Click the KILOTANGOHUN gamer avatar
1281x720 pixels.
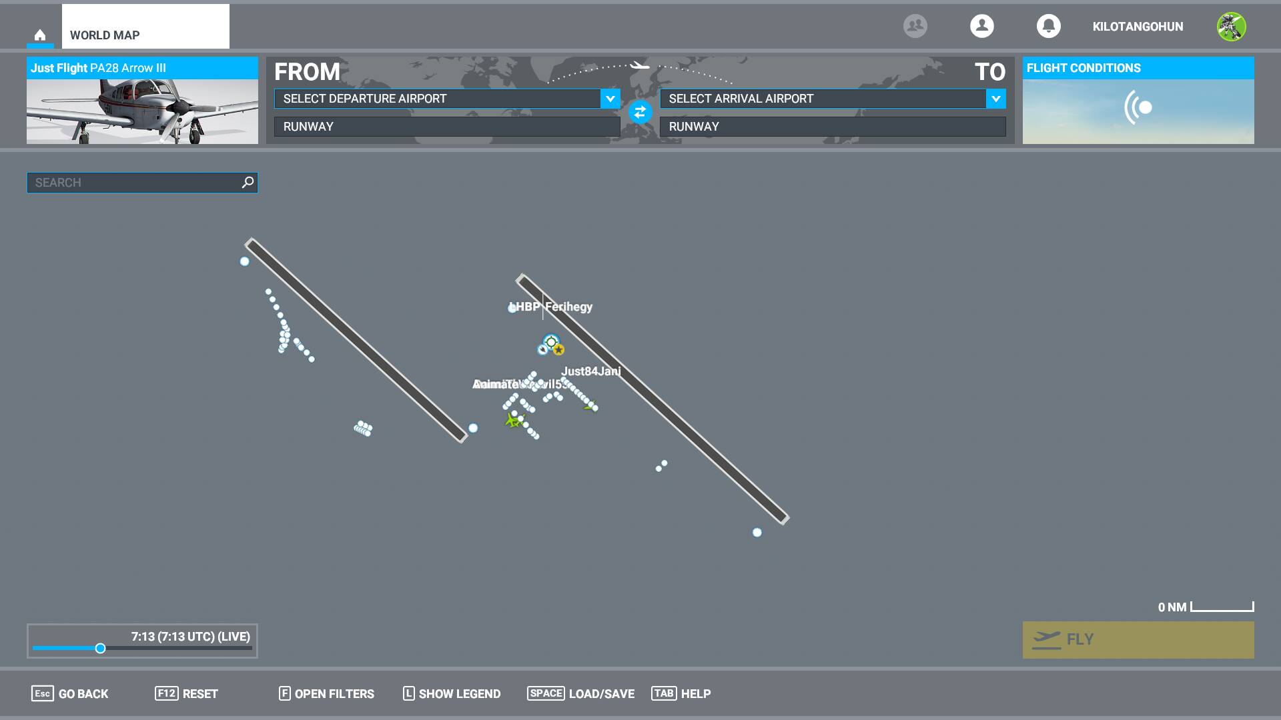point(1231,27)
